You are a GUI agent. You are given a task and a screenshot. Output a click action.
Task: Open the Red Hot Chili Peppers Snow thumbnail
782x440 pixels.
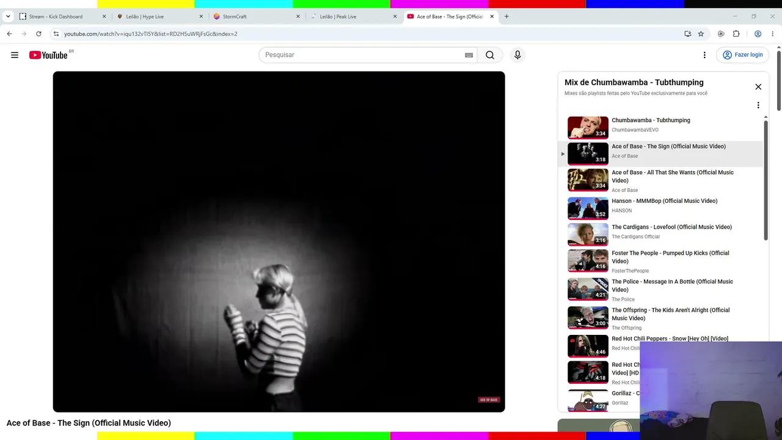(588, 346)
